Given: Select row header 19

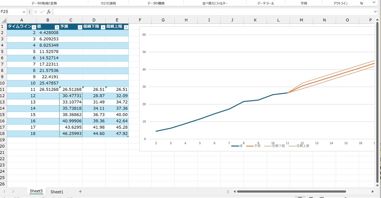Looking at the screenshot, I should click(x=3, y=140).
